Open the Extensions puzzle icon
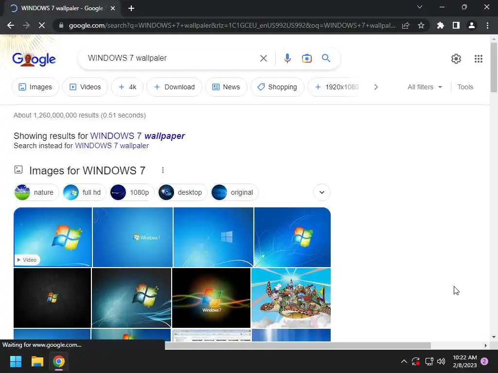Image resolution: width=498 pixels, height=373 pixels. [x=440, y=25]
